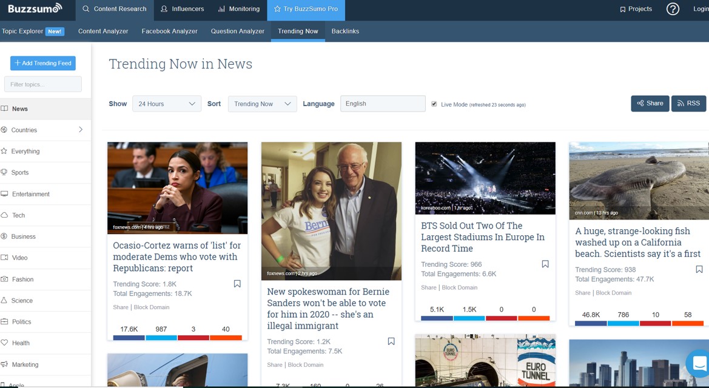
Task: Click the Entertainment monitor icon
Action: pyautogui.click(x=4, y=193)
